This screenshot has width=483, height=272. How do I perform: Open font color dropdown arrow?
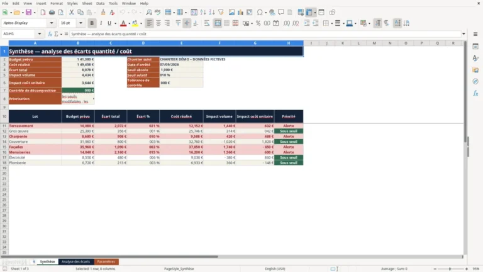(129, 23)
